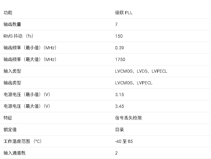Select the LVCMOS、LVDS、LVPECL value

coord(141,71)
